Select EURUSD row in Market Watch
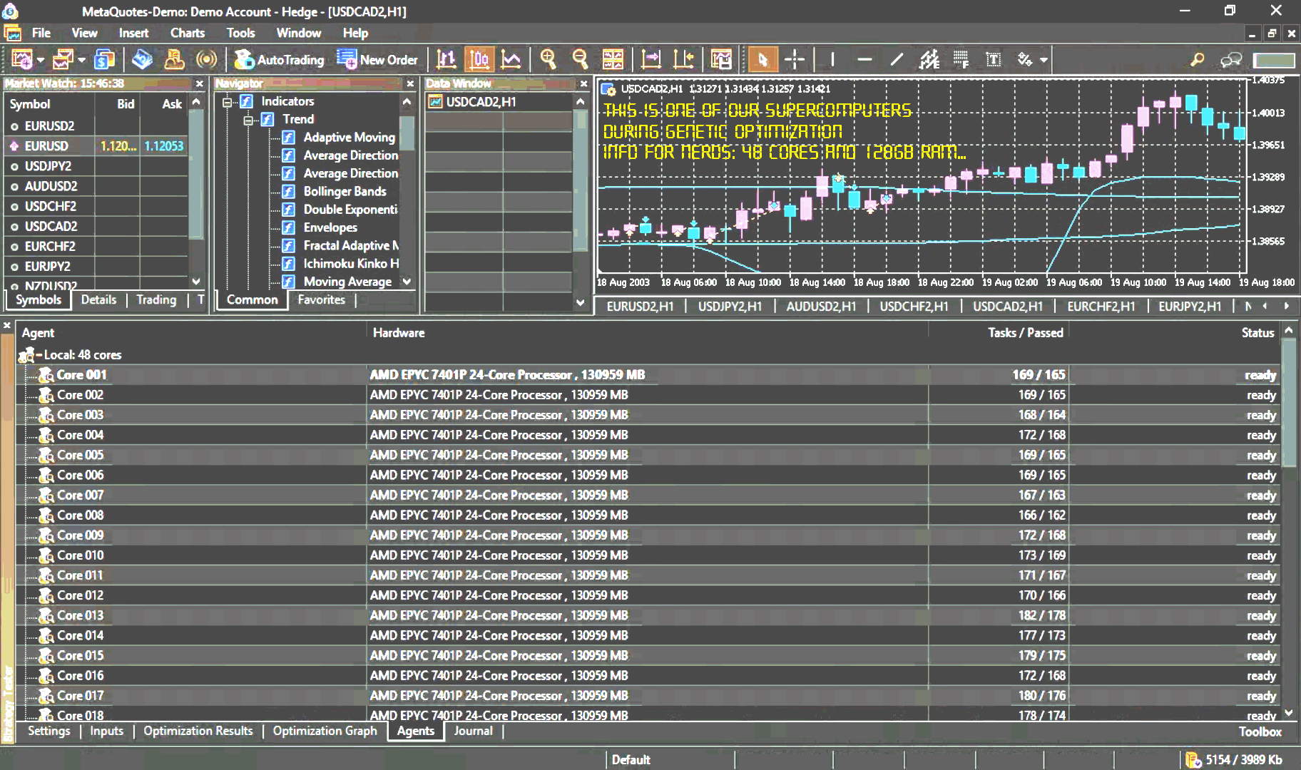The image size is (1301, 770). point(96,146)
